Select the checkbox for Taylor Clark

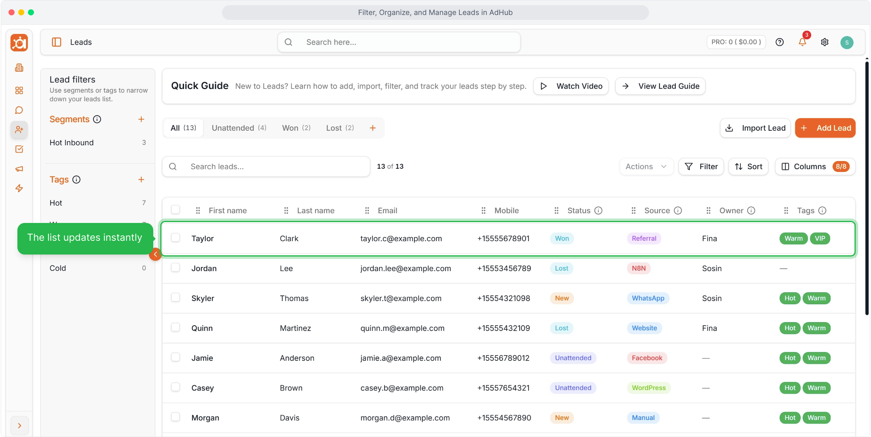tap(175, 238)
